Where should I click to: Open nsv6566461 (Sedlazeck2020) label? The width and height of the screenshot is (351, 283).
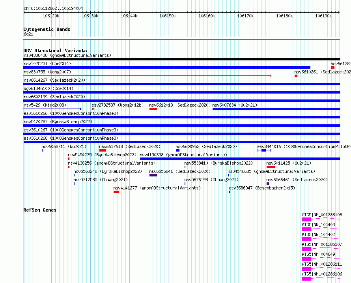(297, 180)
